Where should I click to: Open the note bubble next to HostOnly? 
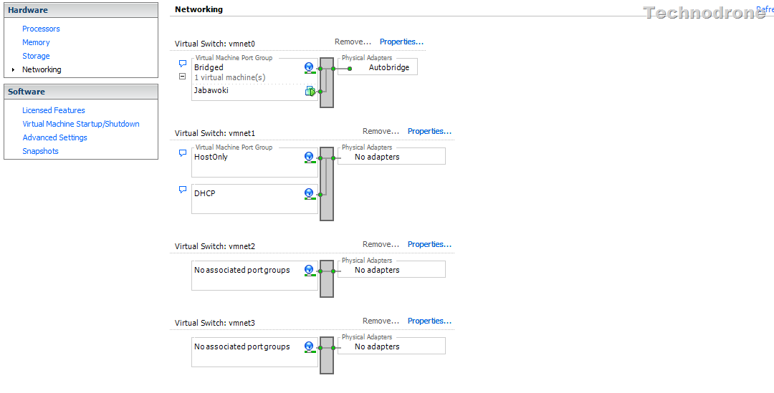183,153
